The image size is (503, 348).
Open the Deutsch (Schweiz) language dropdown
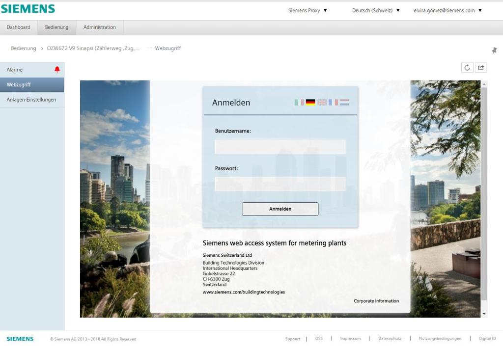pyautogui.click(x=376, y=10)
